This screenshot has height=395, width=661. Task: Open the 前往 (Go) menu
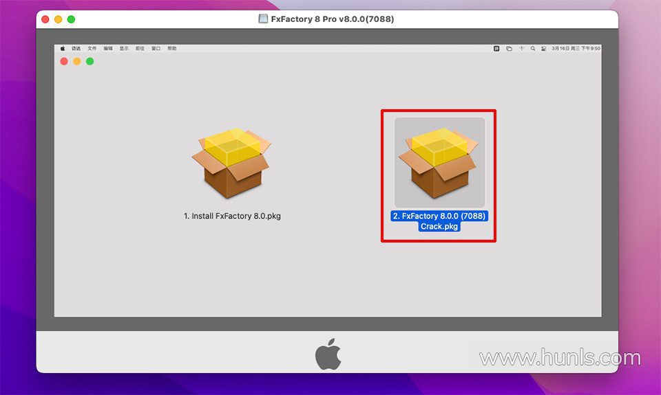(x=140, y=48)
